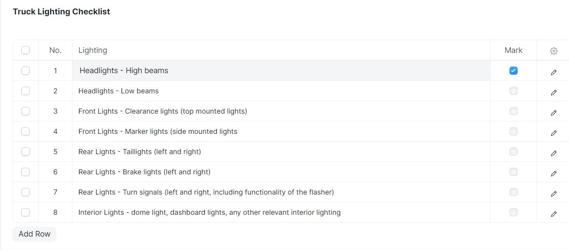Tick row selector for Interior Lights row
This screenshot has width=569, height=251.
(x=25, y=212)
